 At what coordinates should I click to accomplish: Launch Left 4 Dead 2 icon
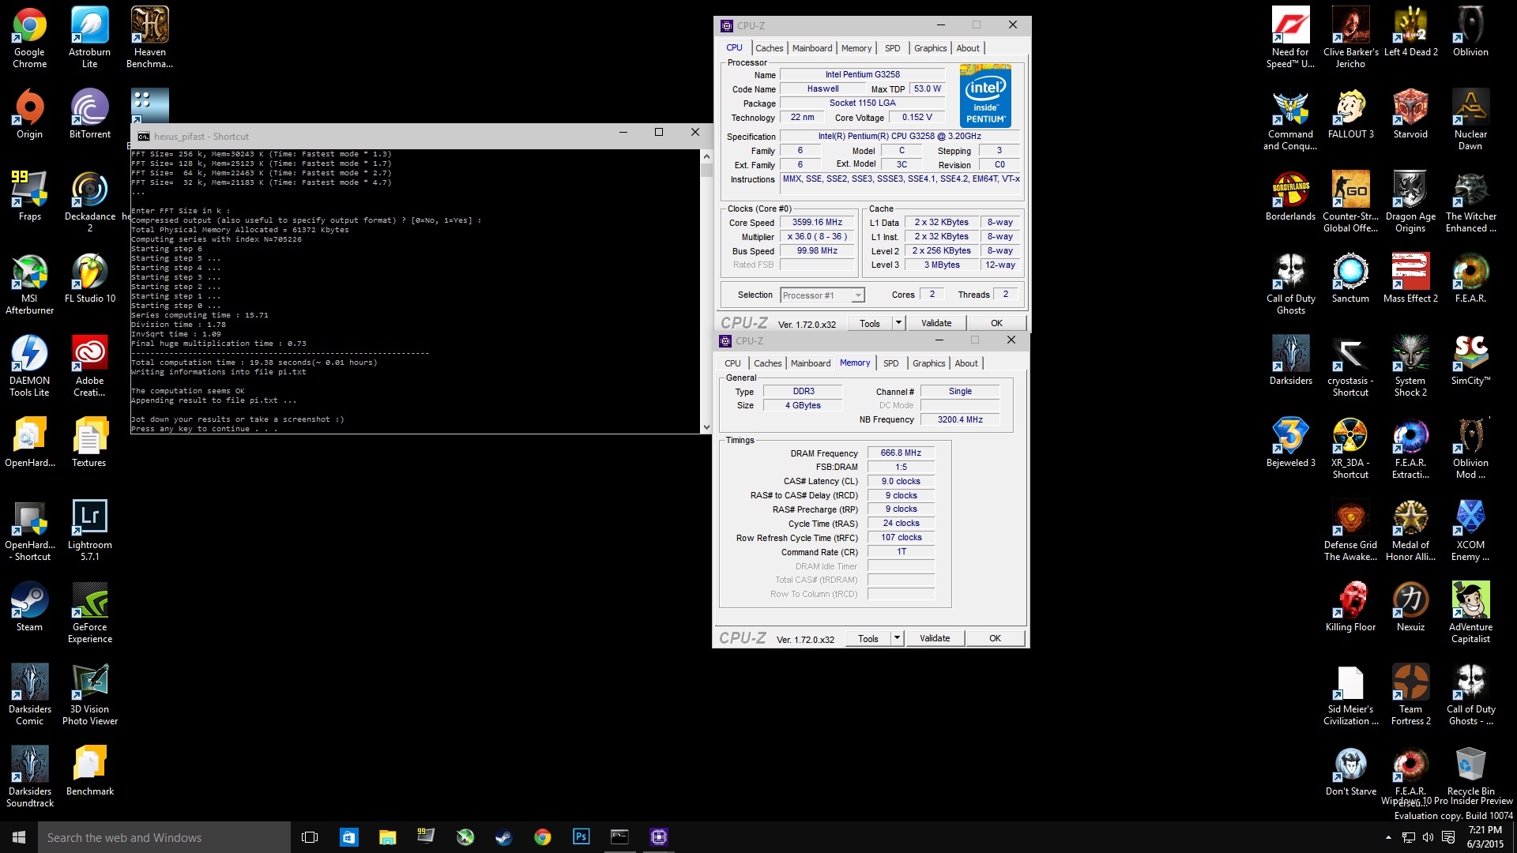tap(1410, 32)
